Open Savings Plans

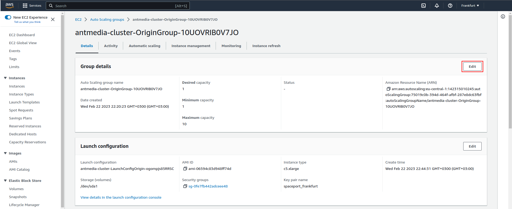(x=21, y=118)
